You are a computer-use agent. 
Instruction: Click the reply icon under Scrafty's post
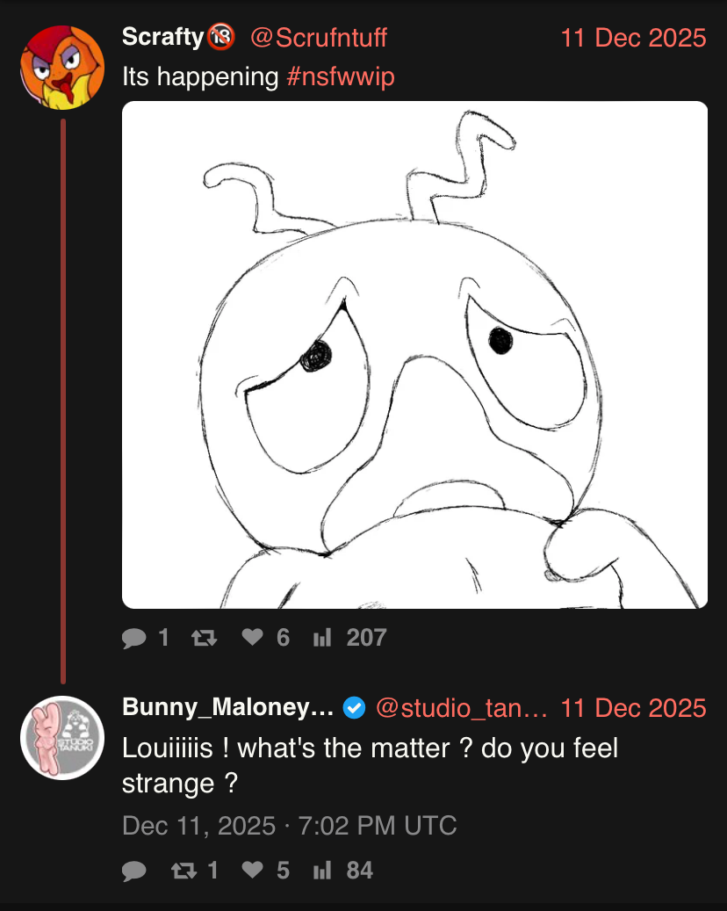tap(134, 638)
